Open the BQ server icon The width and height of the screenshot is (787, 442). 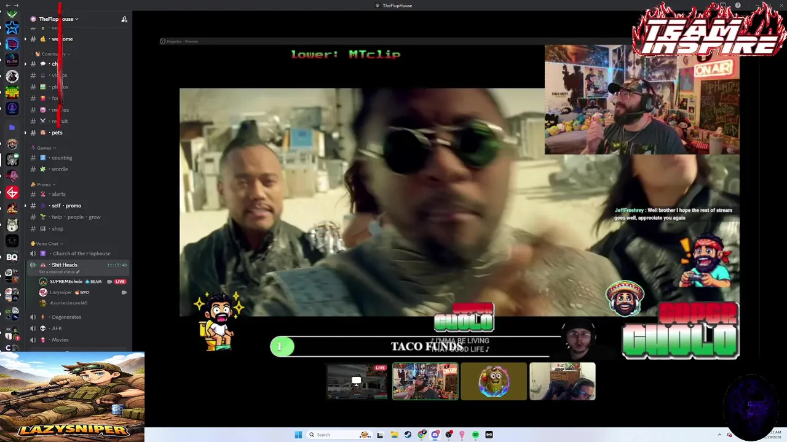[x=12, y=257]
